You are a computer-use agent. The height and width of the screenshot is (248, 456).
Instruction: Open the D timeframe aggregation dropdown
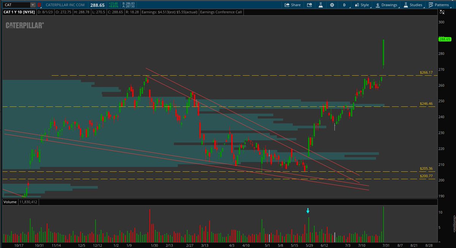point(344,5)
